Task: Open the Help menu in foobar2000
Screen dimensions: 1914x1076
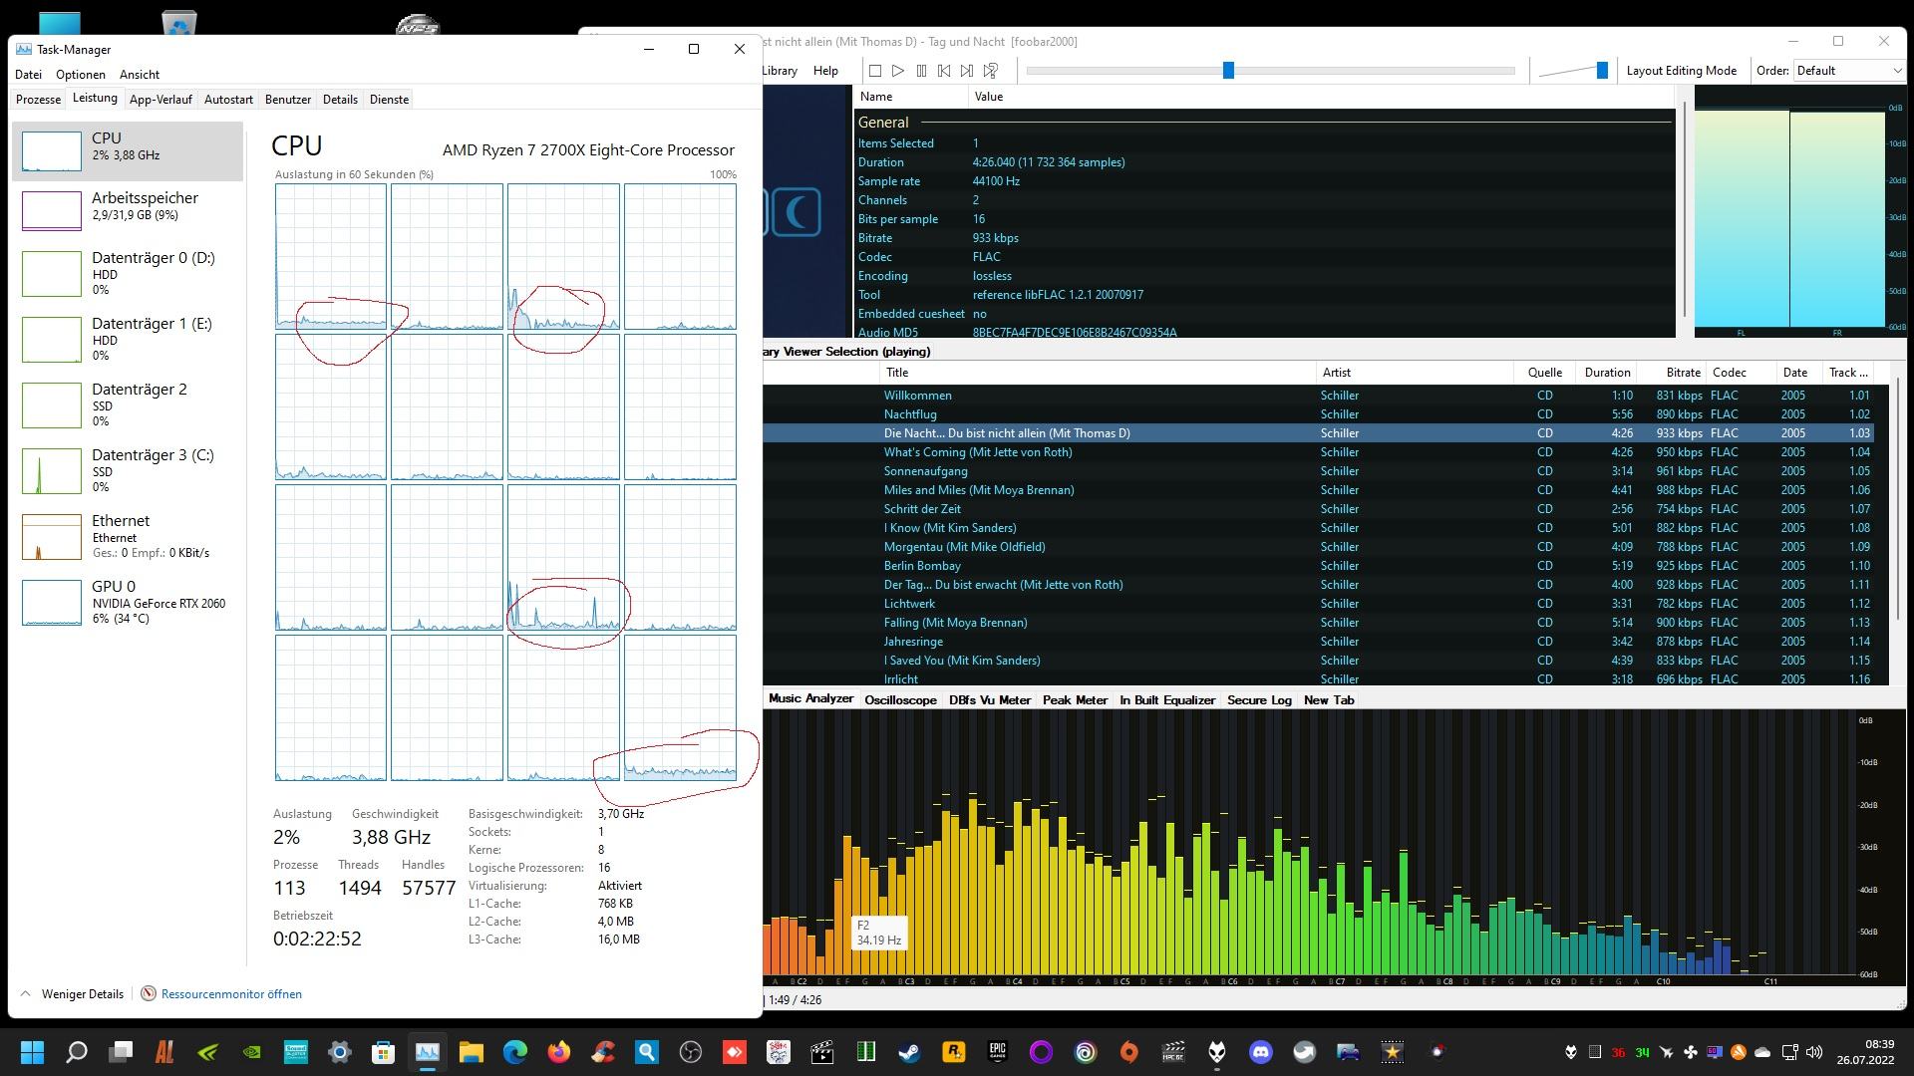Action: [x=825, y=71]
